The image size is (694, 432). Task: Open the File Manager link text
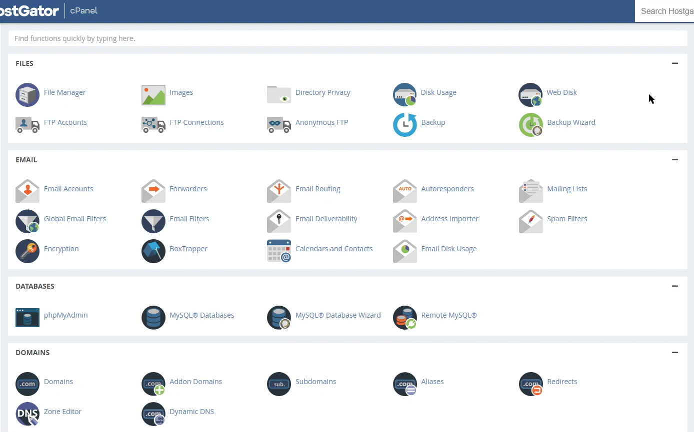pyautogui.click(x=64, y=92)
